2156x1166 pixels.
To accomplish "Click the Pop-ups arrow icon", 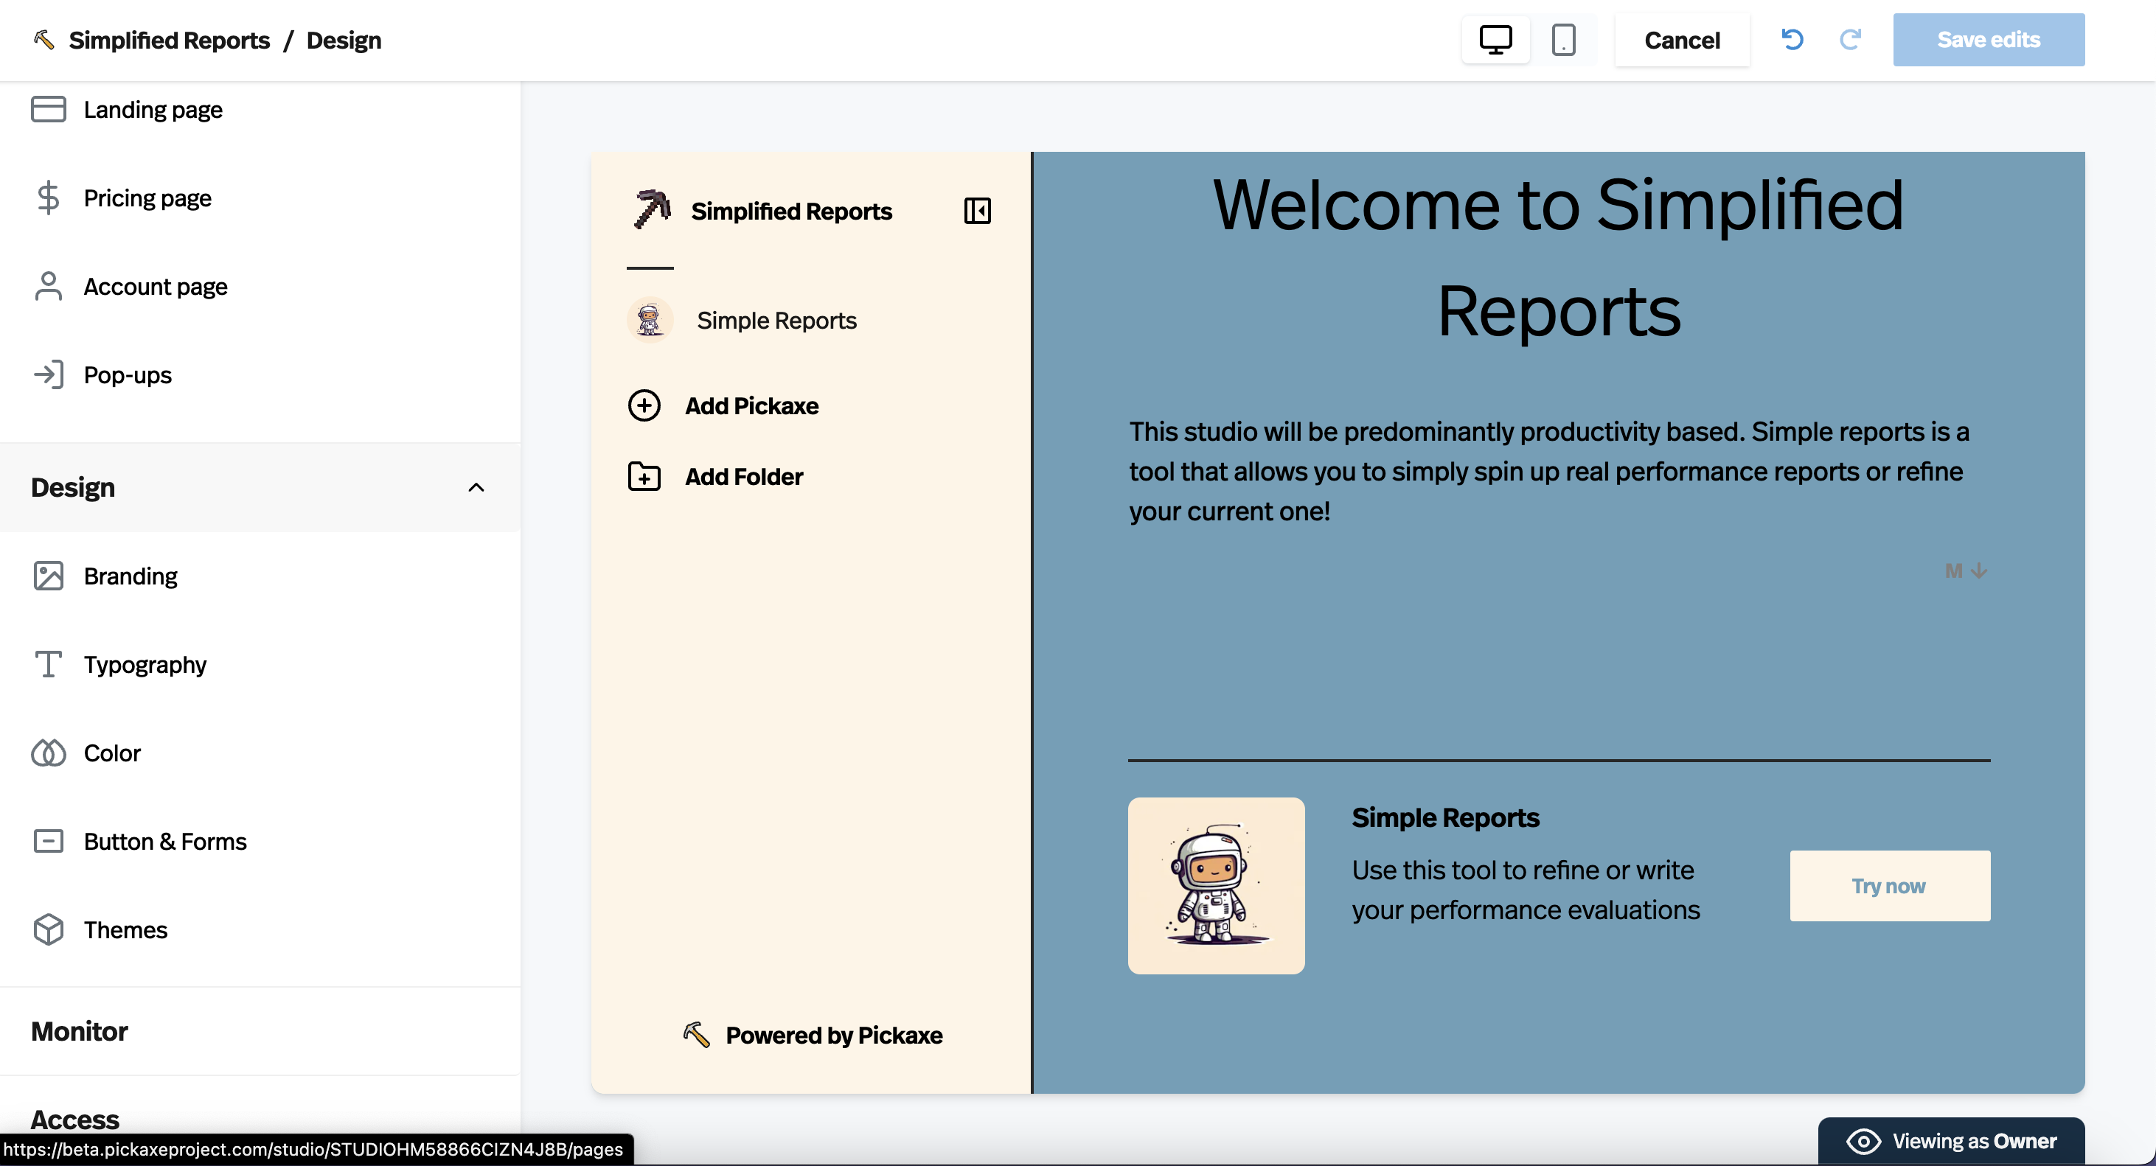I will point(49,374).
